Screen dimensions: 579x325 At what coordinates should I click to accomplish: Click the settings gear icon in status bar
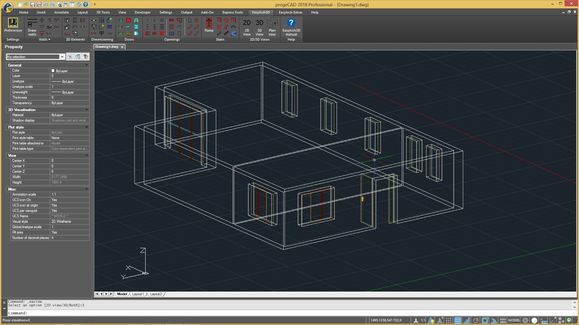pos(525,320)
